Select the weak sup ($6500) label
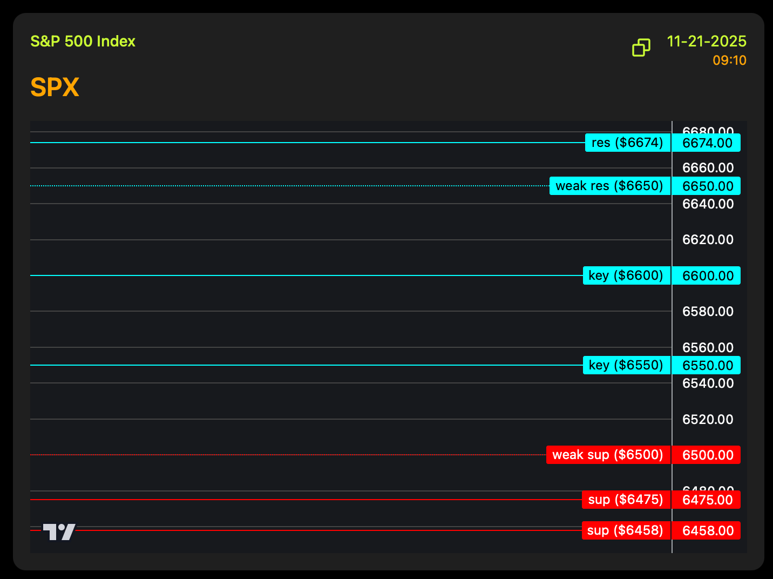773x579 pixels. (x=608, y=455)
